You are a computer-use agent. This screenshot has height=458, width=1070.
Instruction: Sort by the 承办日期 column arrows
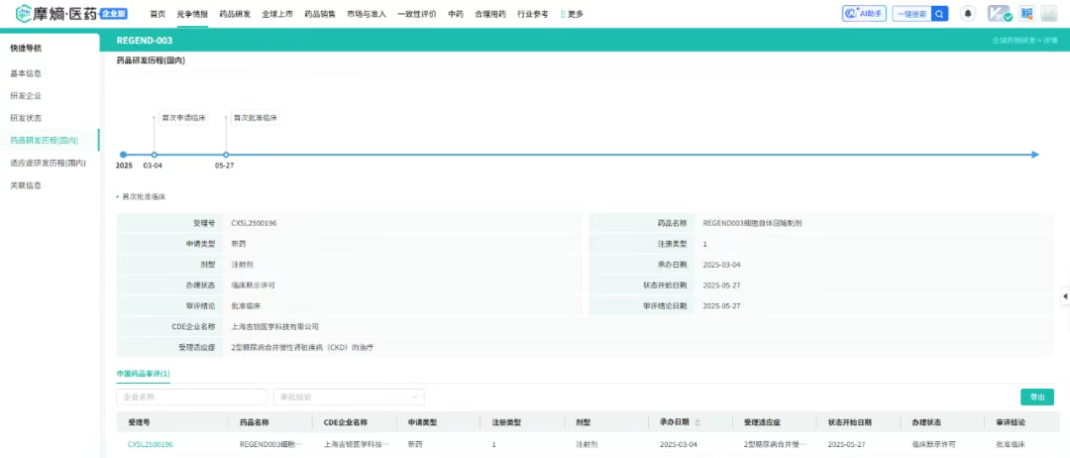click(x=696, y=422)
